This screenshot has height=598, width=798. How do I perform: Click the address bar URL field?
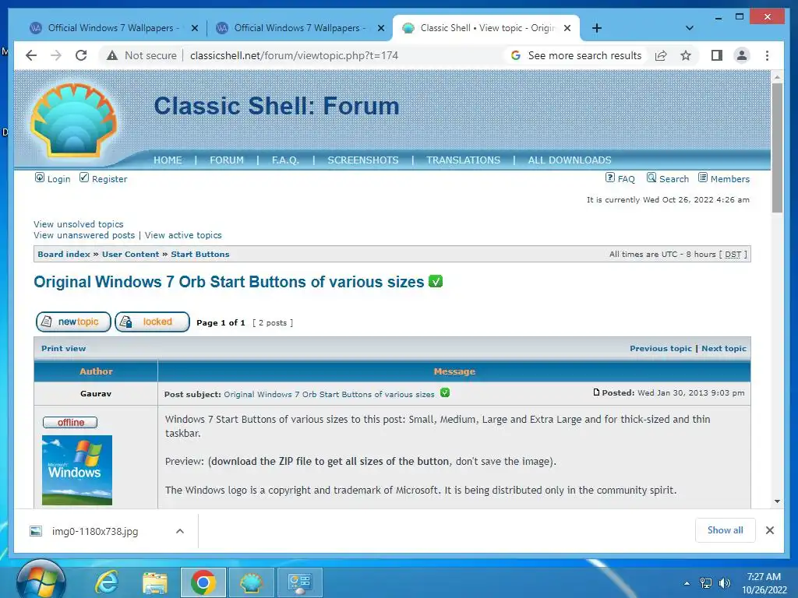coord(294,55)
